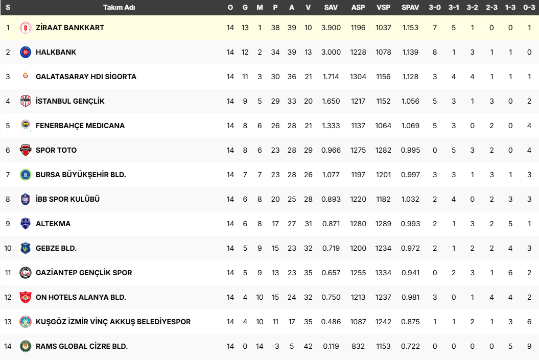Click the SAV column header
The image size is (539, 360).
click(x=331, y=8)
